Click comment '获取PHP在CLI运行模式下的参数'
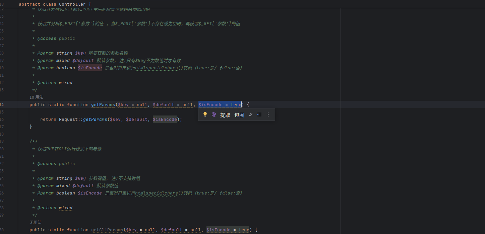The height and width of the screenshot is (234, 485). pyautogui.click(x=70, y=149)
